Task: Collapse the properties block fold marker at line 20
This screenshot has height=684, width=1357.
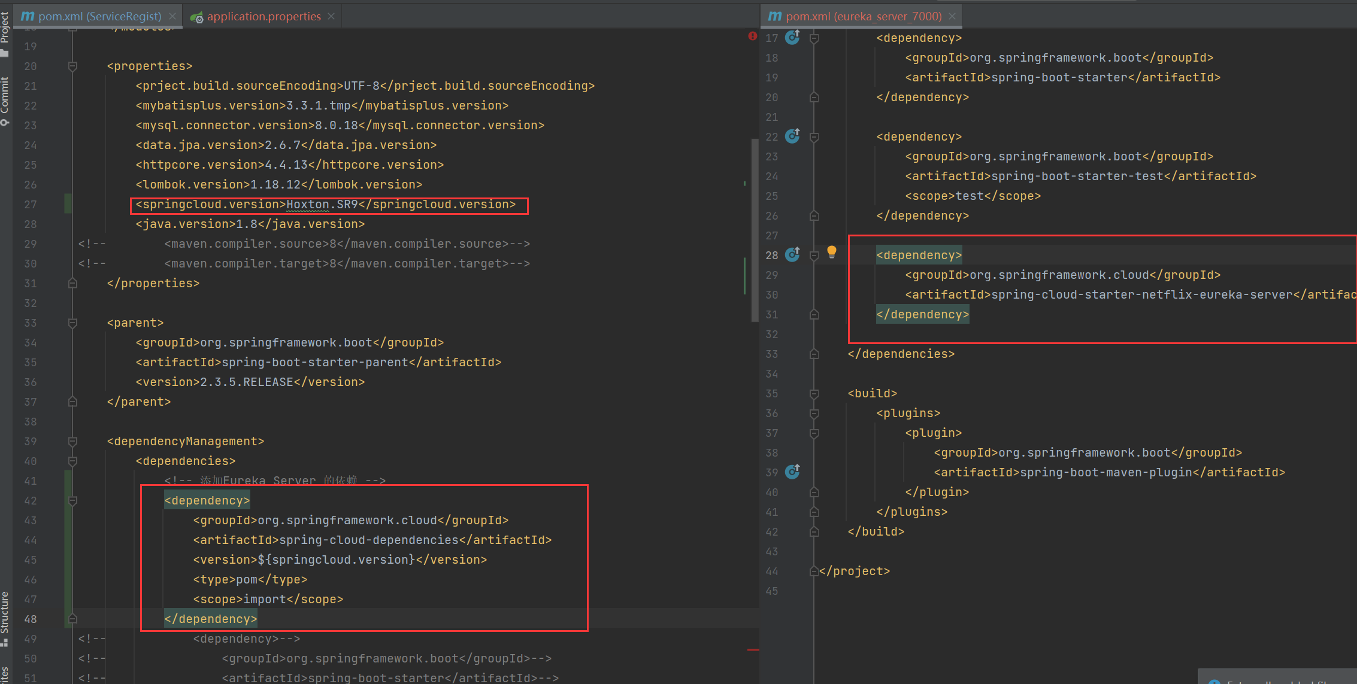Action: (72, 66)
